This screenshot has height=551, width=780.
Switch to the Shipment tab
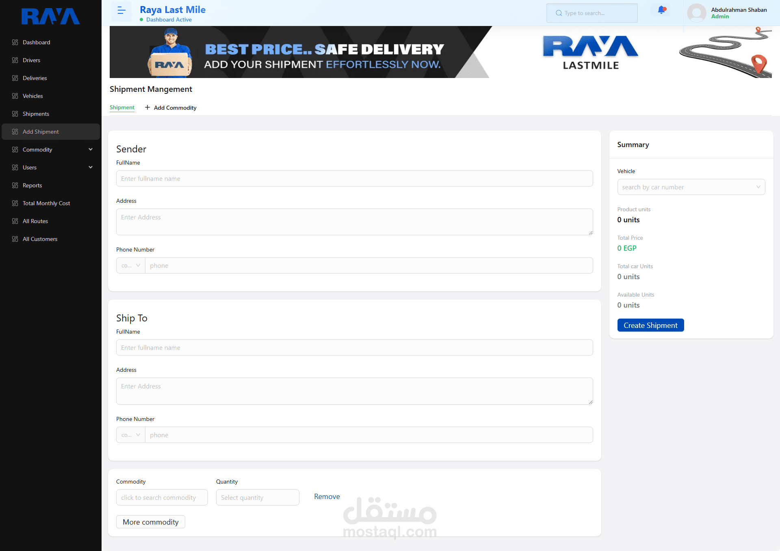(122, 107)
